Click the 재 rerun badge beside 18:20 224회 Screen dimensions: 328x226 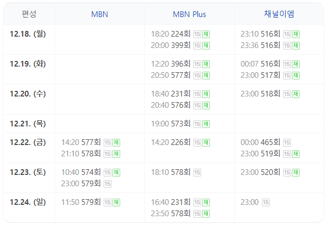click(206, 35)
